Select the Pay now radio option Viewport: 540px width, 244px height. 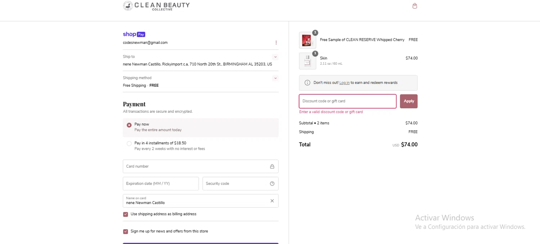point(129,125)
